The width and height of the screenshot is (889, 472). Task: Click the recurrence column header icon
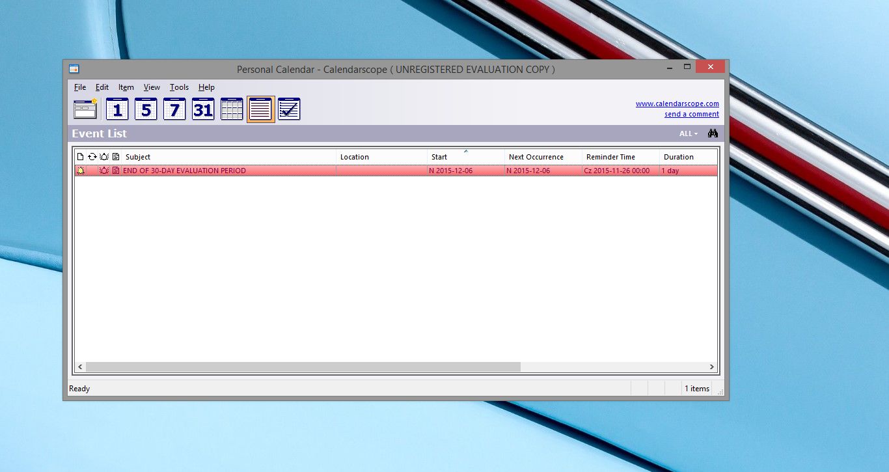click(x=92, y=157)
